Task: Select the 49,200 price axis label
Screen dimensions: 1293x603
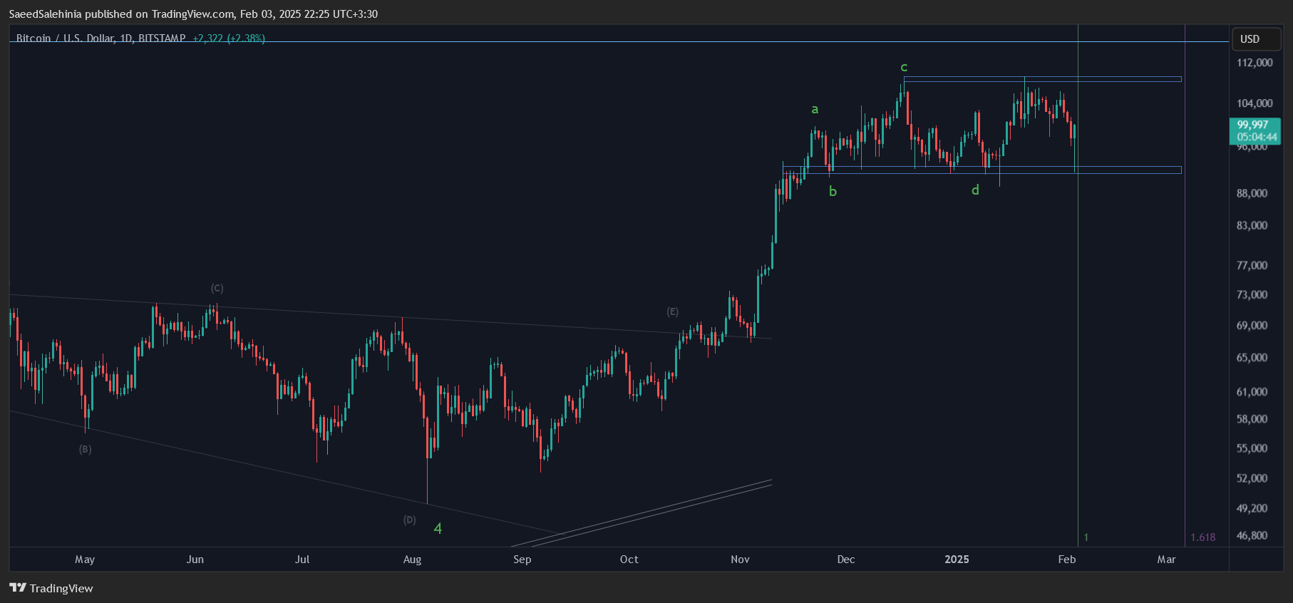Action: click(1252, 508)
